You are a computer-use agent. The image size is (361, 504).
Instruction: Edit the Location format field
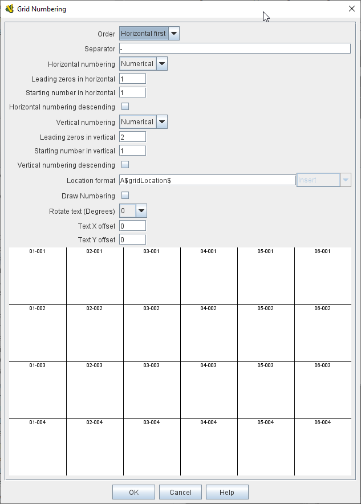coord(207,180)
